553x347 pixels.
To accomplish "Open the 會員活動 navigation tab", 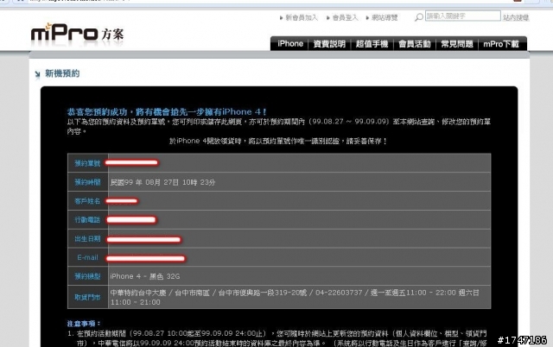I will click(x=415, y=44).
